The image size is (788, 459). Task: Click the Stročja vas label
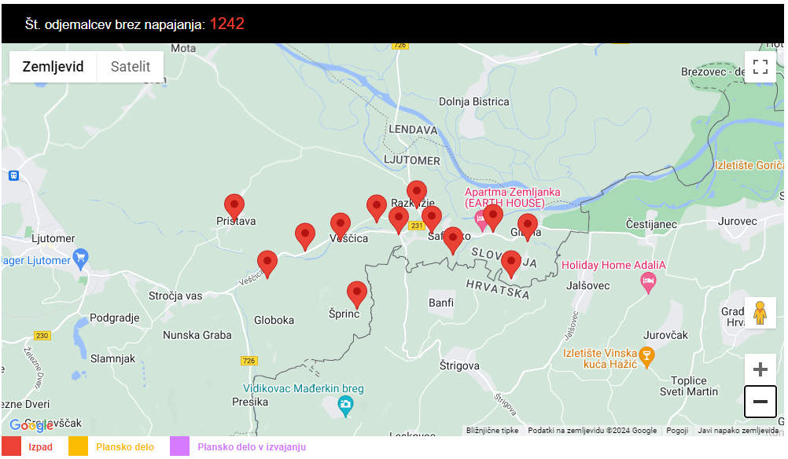[x=175, y=296]
